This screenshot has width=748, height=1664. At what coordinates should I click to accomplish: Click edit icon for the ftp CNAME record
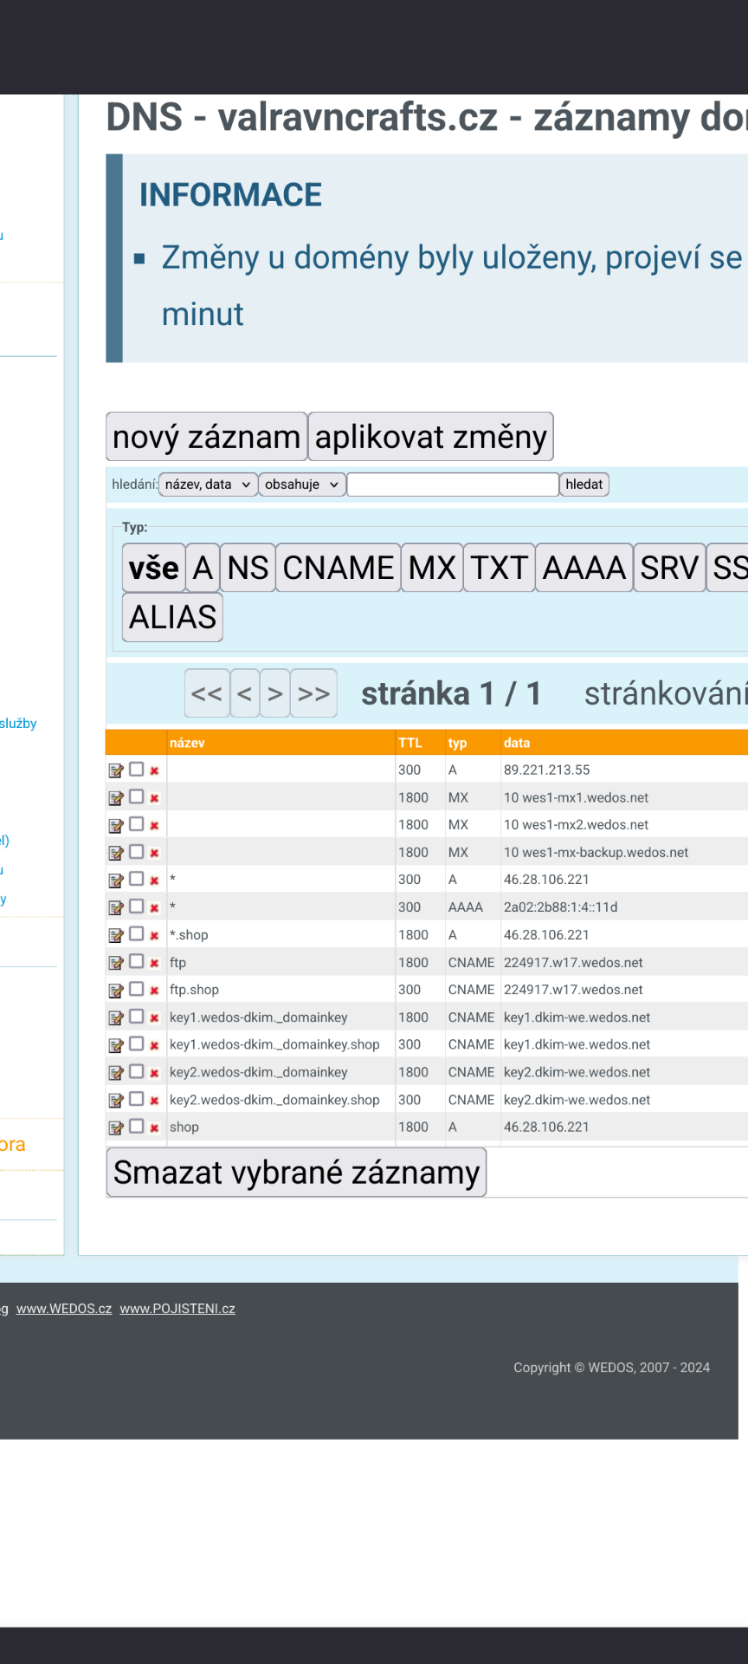(116, 963)
